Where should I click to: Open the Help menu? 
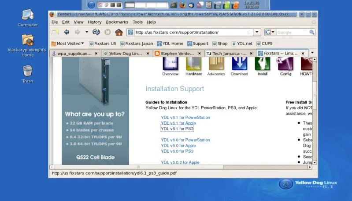point(151,22)
